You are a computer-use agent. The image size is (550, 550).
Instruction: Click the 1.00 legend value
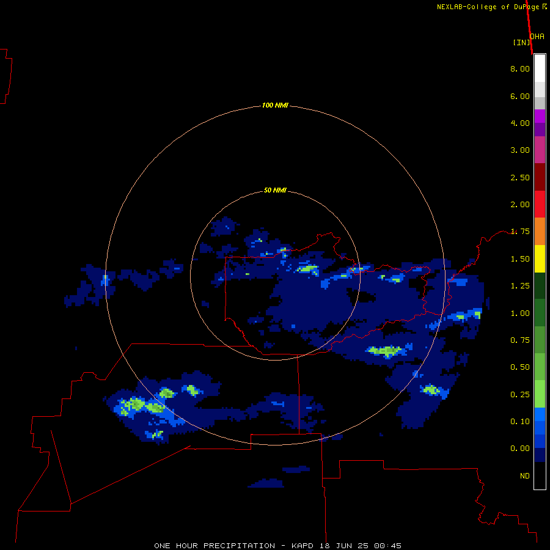point(520,313)
